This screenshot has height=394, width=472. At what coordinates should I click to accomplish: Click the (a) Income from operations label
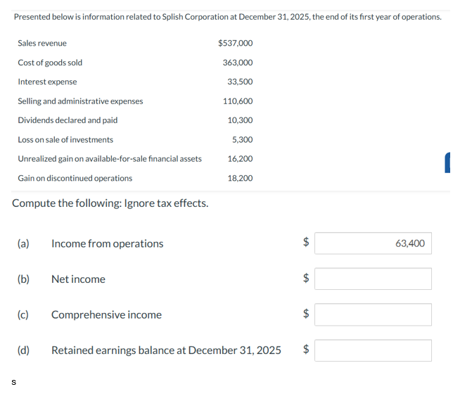[x=90, y=243]
